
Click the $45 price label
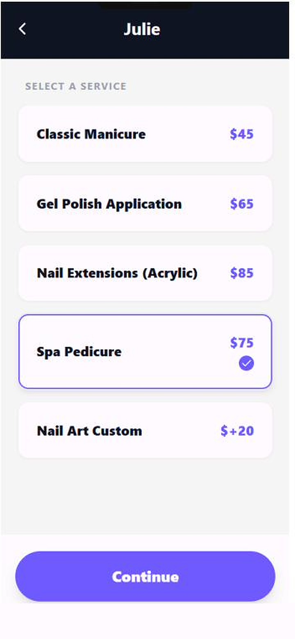tap(242, 134)
